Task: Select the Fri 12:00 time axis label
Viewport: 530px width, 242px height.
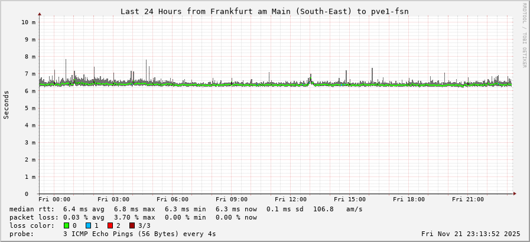Action: point(291,200)
